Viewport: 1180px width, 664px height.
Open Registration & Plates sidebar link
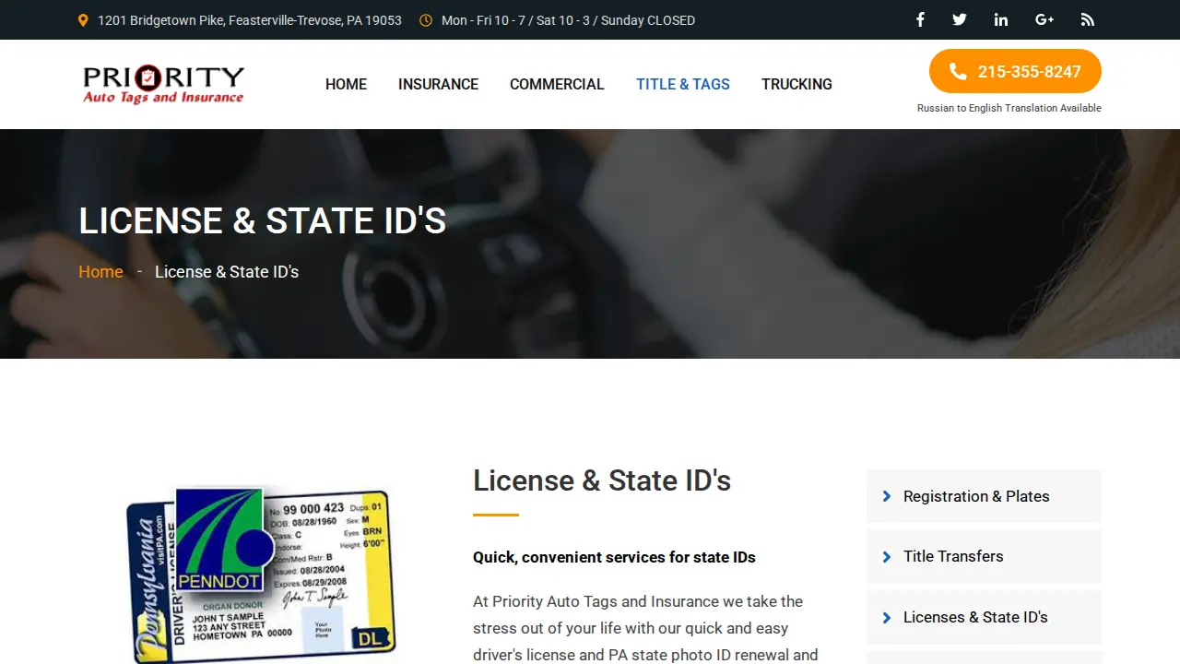pos(984,496)
